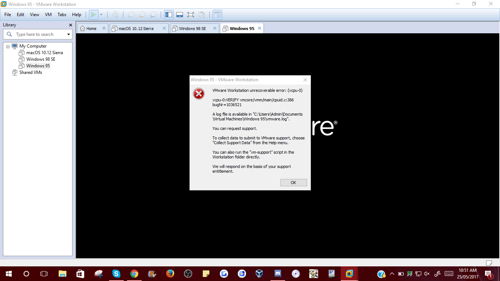Open the Tabs menu
Viewport: 500px width, 281px height.
pyautogui.click(x=62, y=15)
